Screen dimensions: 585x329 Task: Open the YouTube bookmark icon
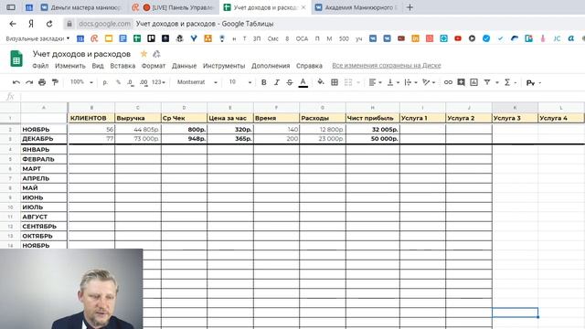458,38
